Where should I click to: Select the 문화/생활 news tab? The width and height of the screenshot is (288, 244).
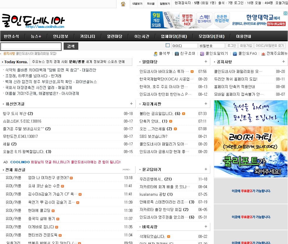[77, 62]
